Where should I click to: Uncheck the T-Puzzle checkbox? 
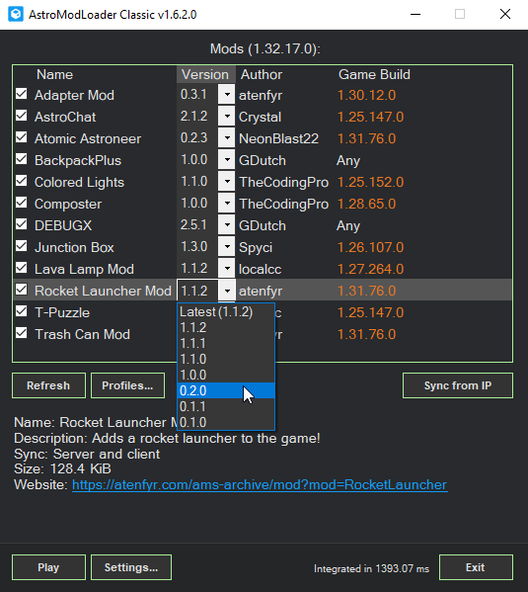[x=22, y=311]
